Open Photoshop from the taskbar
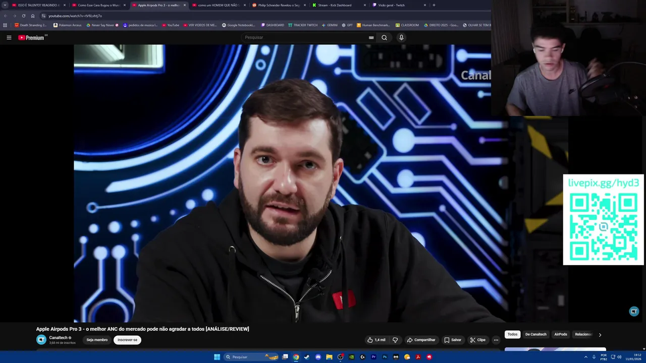646x363 pixels. (x=385, y=357)
